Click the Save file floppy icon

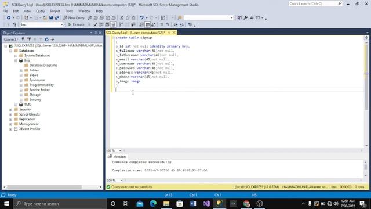coord(51,18)
